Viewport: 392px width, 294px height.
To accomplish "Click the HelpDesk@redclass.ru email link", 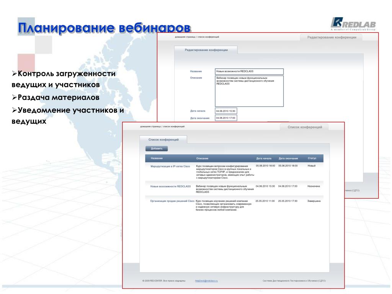I will pyautogui.click(x=206, y=281).
